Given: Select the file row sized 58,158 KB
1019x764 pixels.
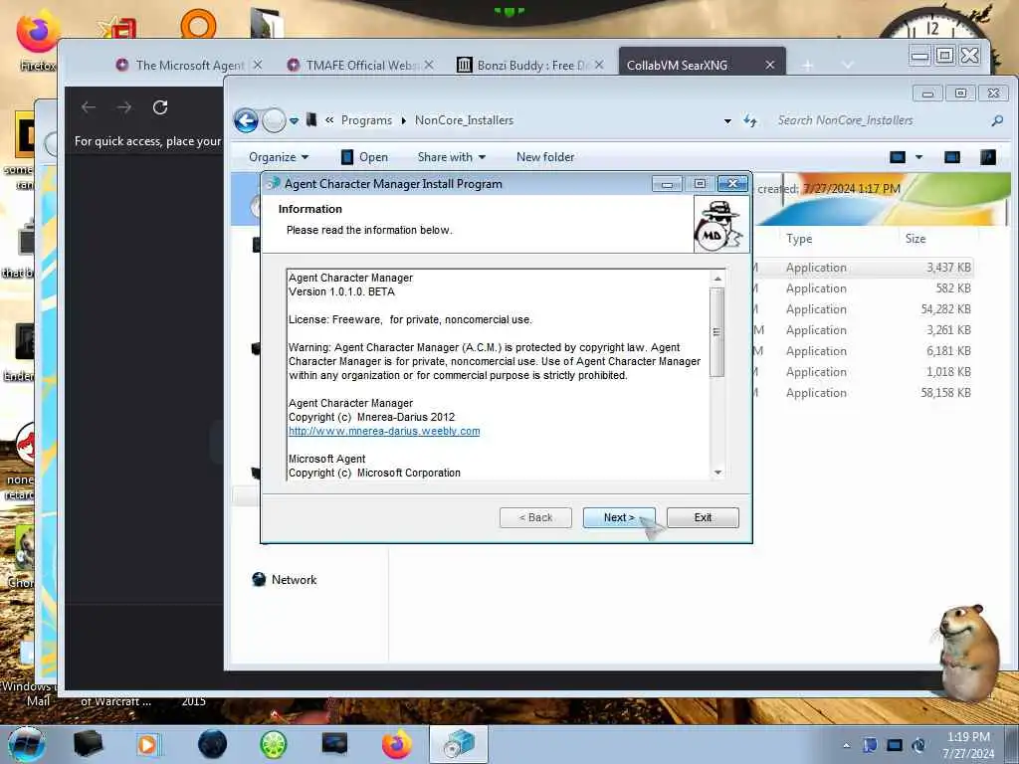Looking at the screenshot, I should point(863,392).
